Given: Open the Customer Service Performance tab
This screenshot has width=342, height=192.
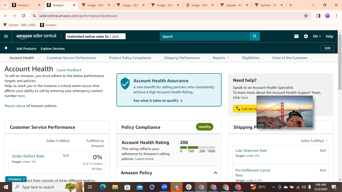Looking at the screenshot, I should point(71,58).
